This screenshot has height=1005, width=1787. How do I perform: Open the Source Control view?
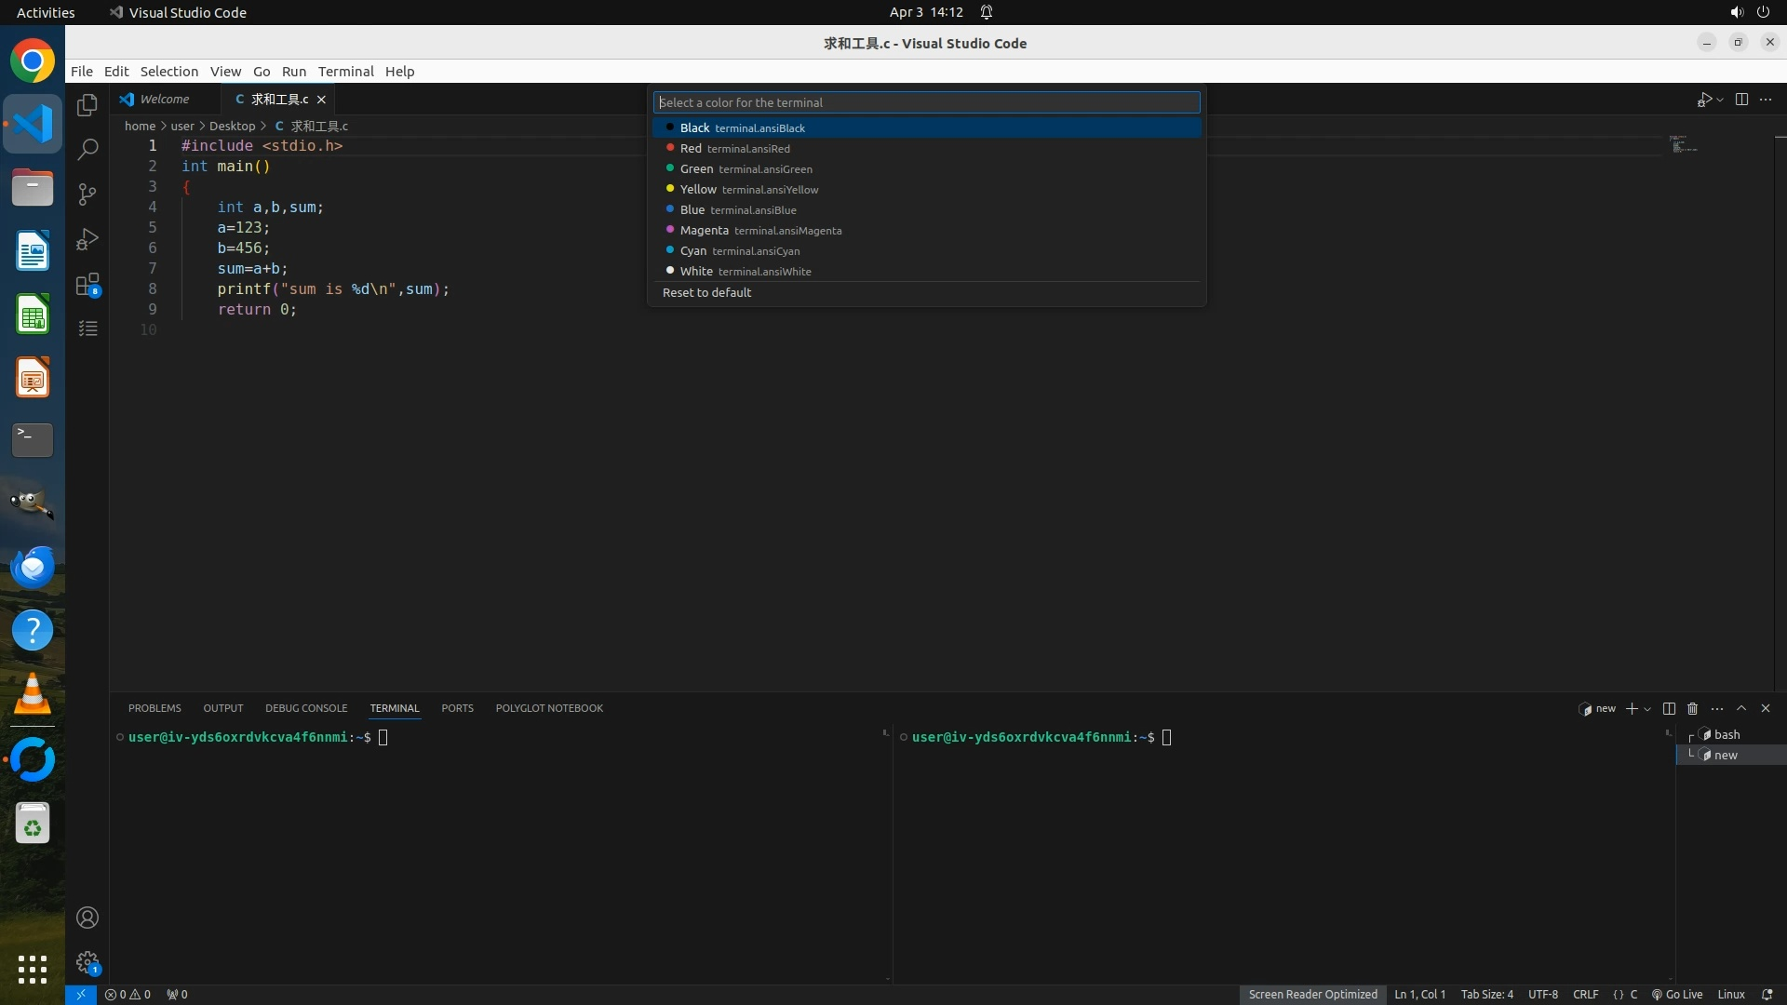87,194
